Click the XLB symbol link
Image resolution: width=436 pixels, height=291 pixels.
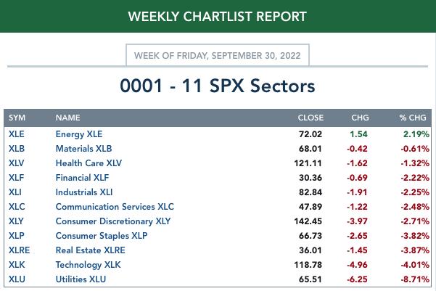(17, 149)
